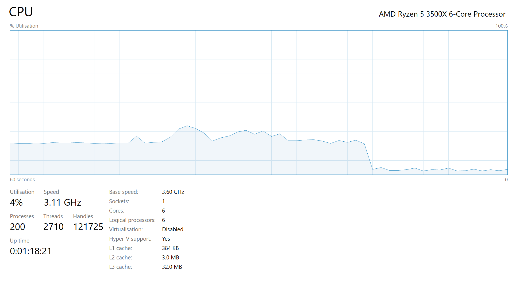Click the 60 seconds time axis label
Screen dimensions: 512x287
[22, 179]
